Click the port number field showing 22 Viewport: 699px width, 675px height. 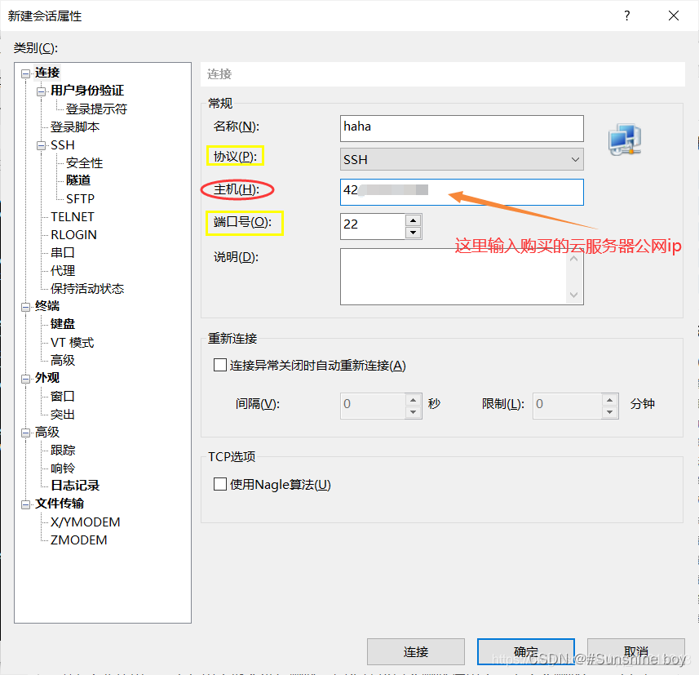tap(373, 226)
